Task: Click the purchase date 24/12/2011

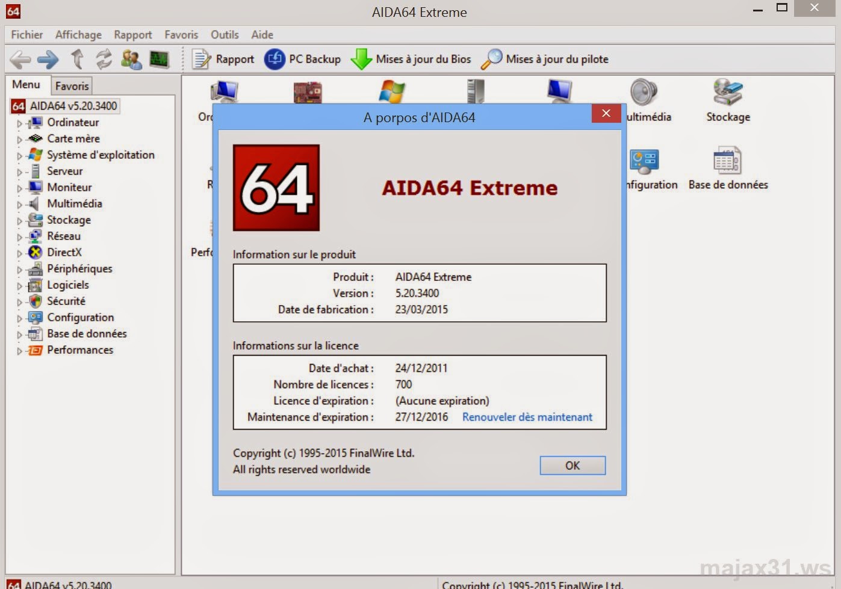Action: 421,368
